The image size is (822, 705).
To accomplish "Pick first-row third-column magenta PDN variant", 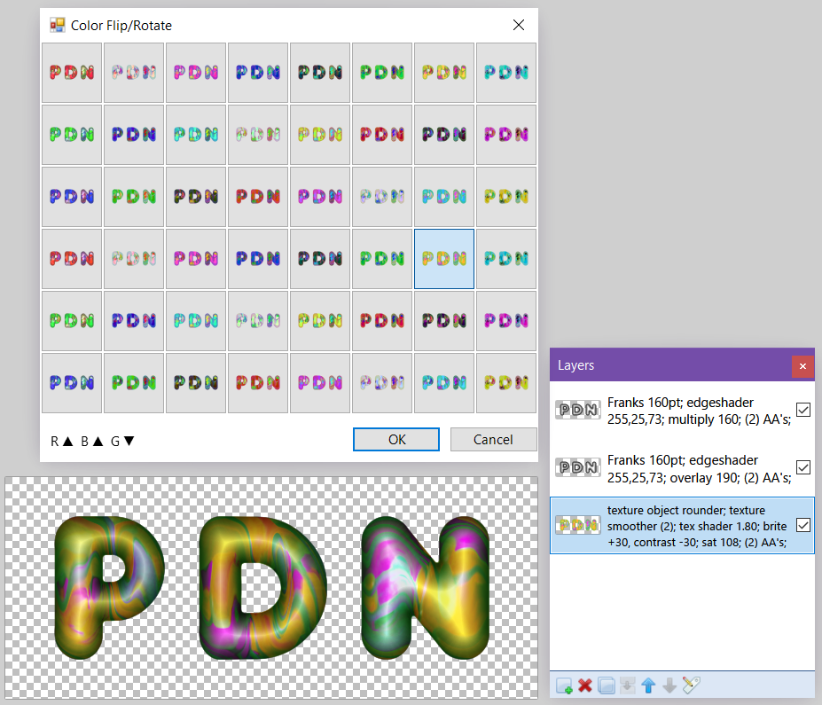I will coord(196,73).
